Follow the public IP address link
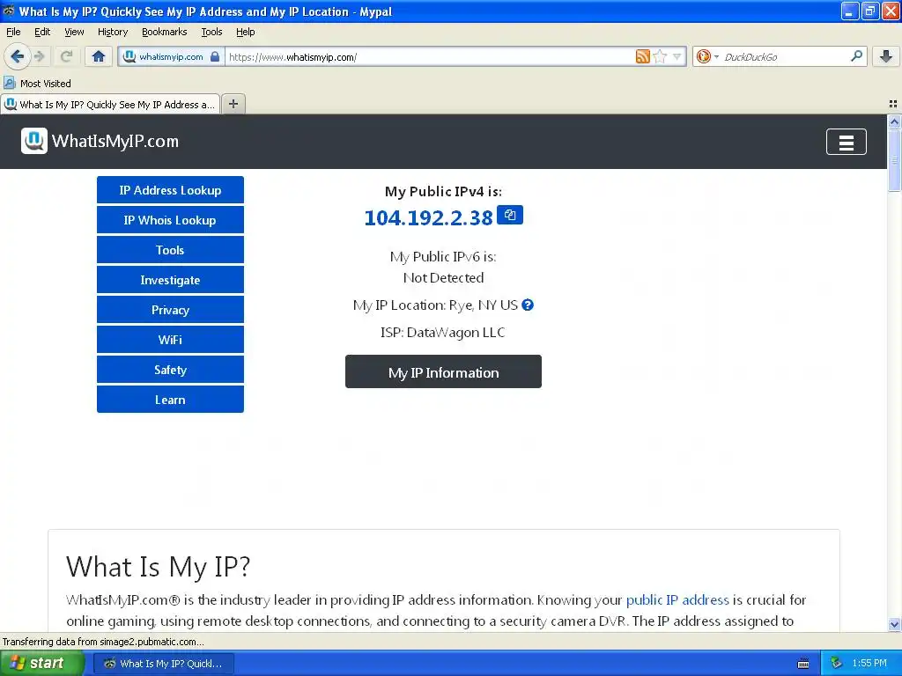This screenshot has height=676, width=902. (677, 599)
